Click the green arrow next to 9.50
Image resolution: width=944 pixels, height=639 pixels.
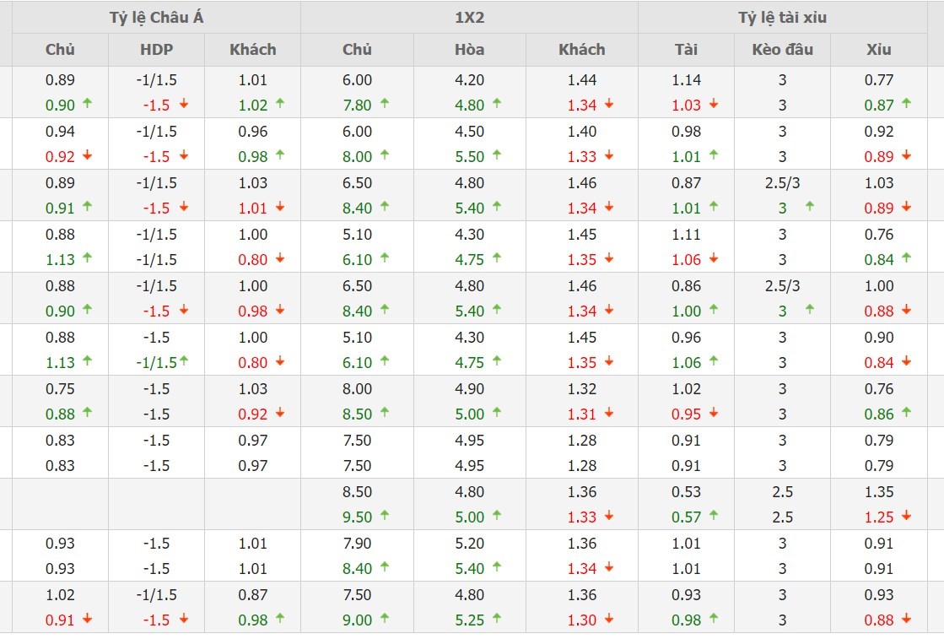385,517
